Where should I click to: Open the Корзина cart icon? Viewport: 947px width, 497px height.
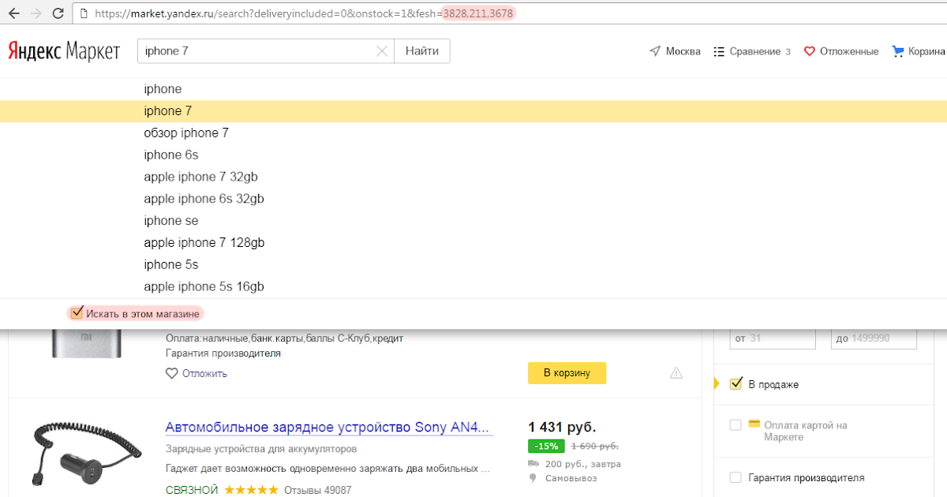tap(897, 51)
